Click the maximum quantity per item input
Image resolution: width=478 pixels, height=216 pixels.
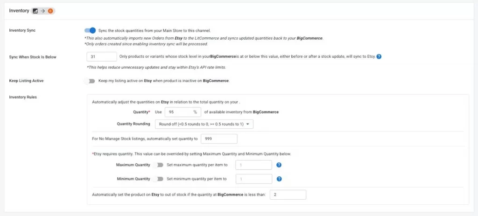[254, 165]
